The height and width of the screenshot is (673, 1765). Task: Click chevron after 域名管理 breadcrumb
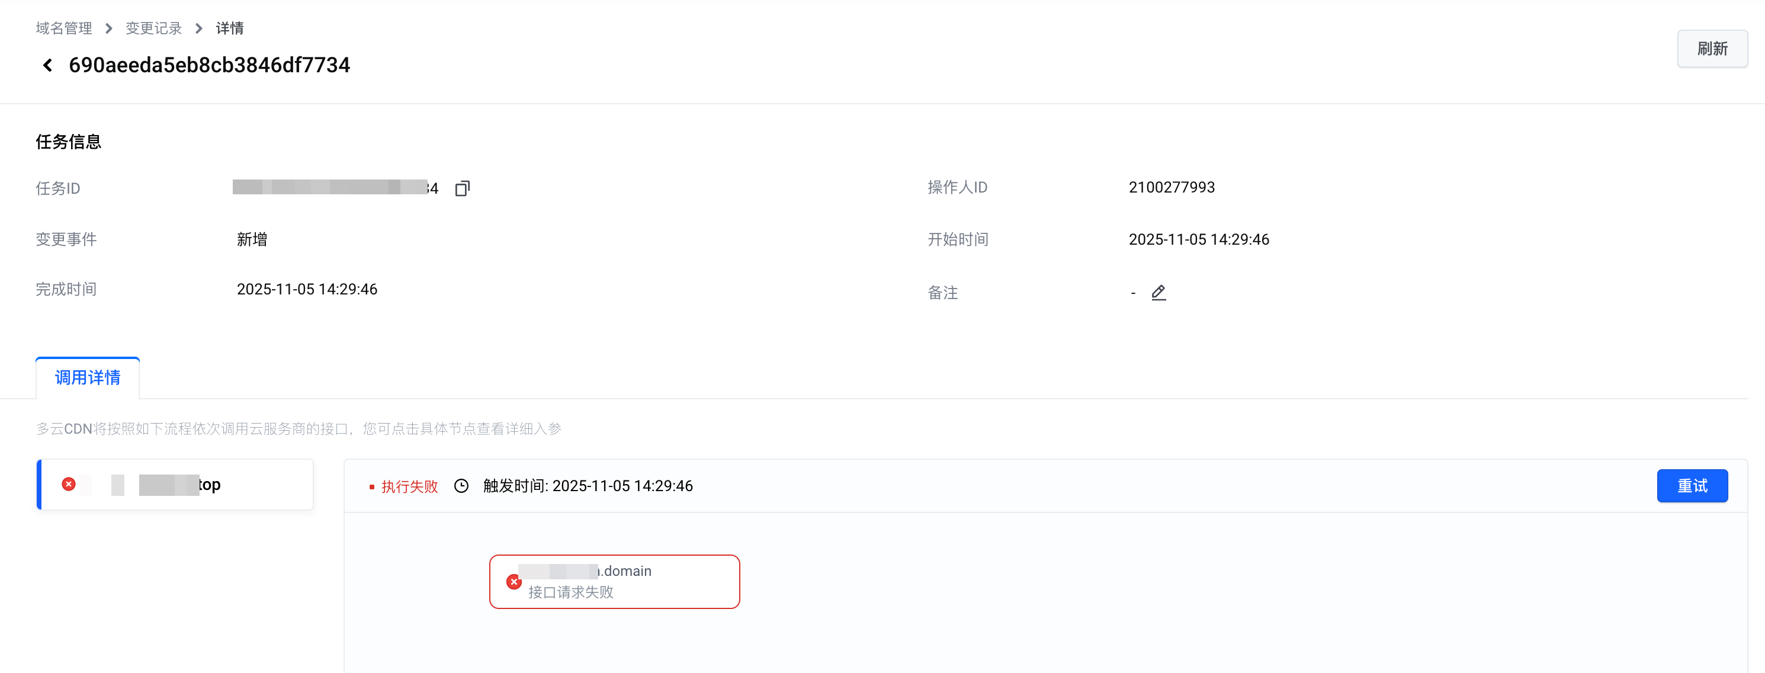point(109,28)
